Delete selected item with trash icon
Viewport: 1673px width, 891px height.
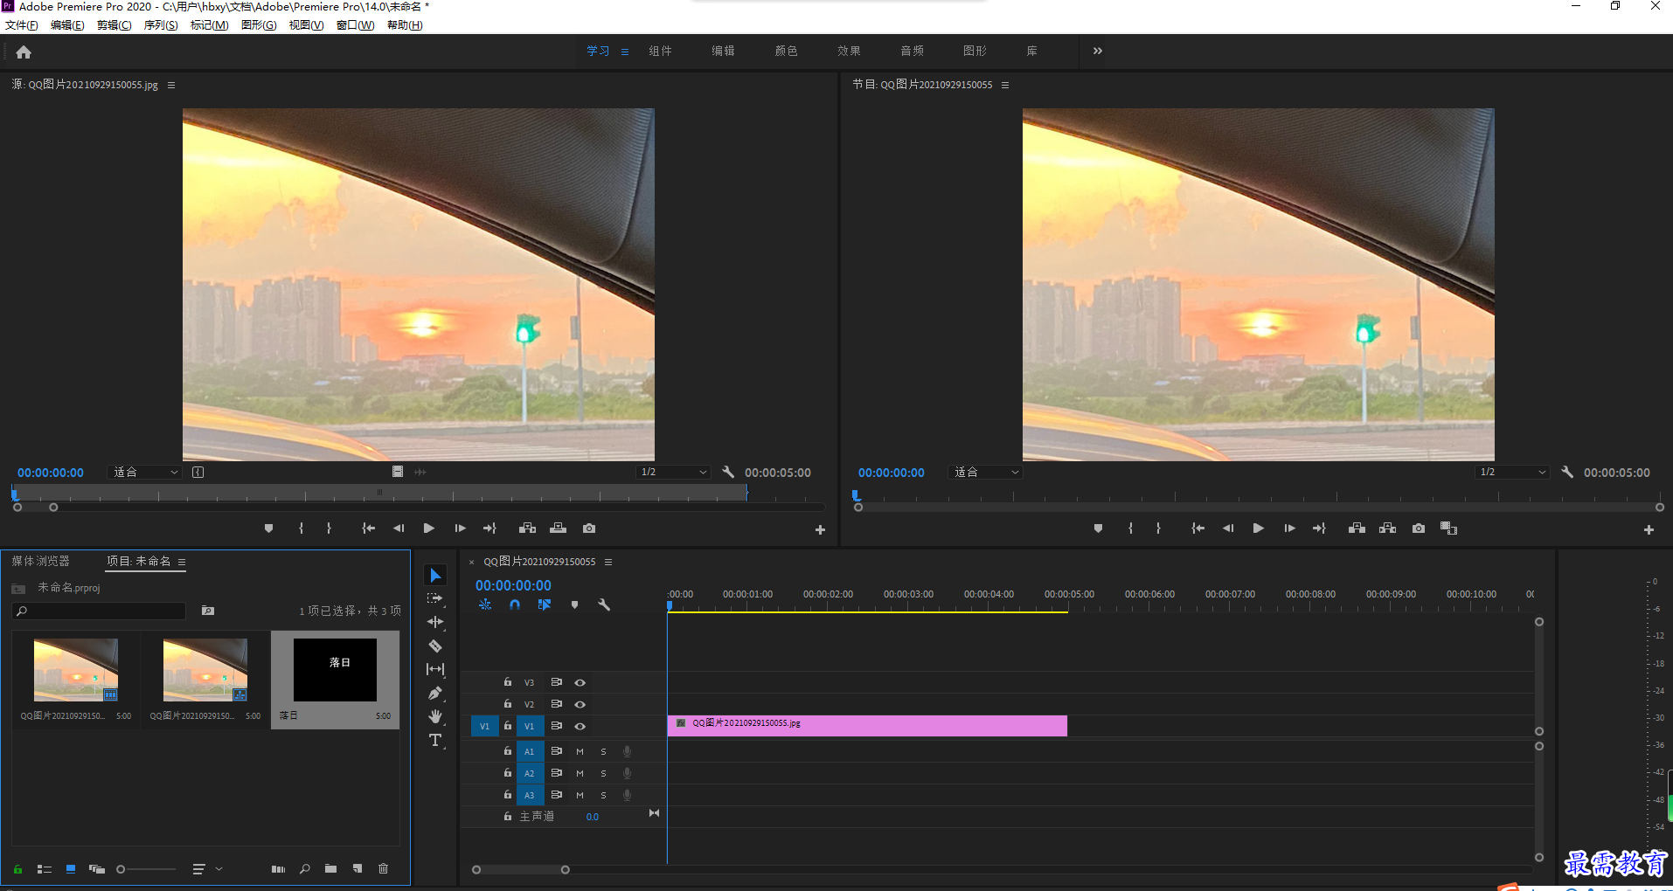[383, 869]
